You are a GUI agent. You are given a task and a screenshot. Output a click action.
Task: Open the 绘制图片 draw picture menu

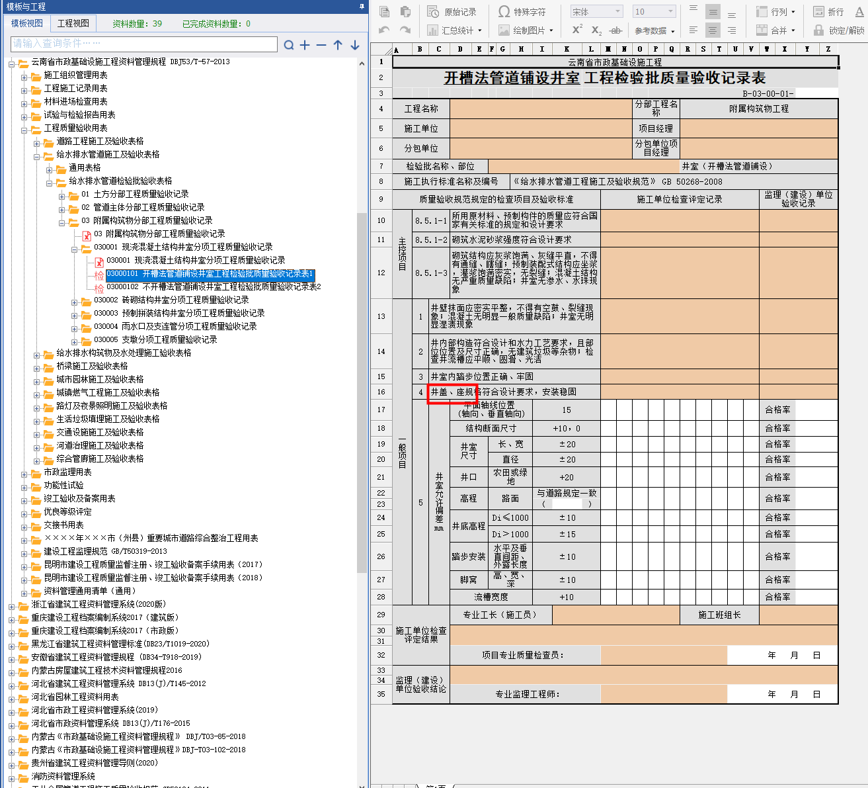pyautogui.click(x=526, y=30)
